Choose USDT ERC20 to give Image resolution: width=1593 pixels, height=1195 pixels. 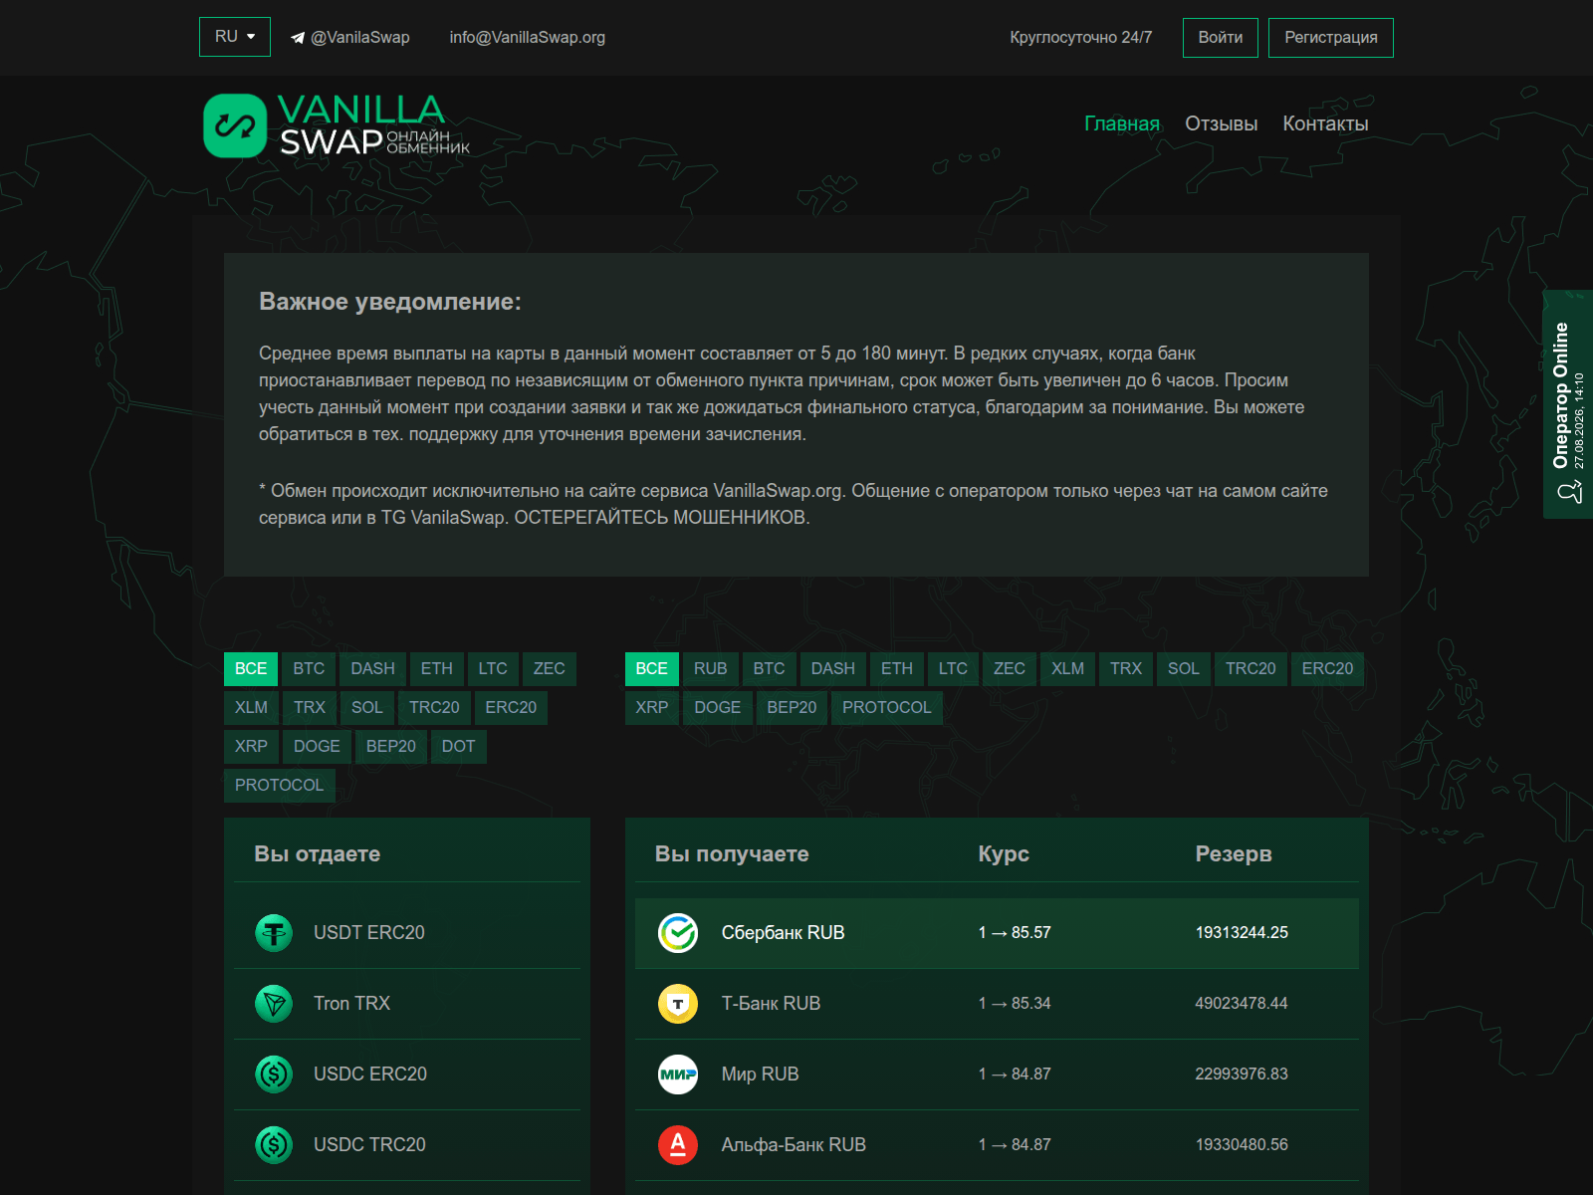407,933
